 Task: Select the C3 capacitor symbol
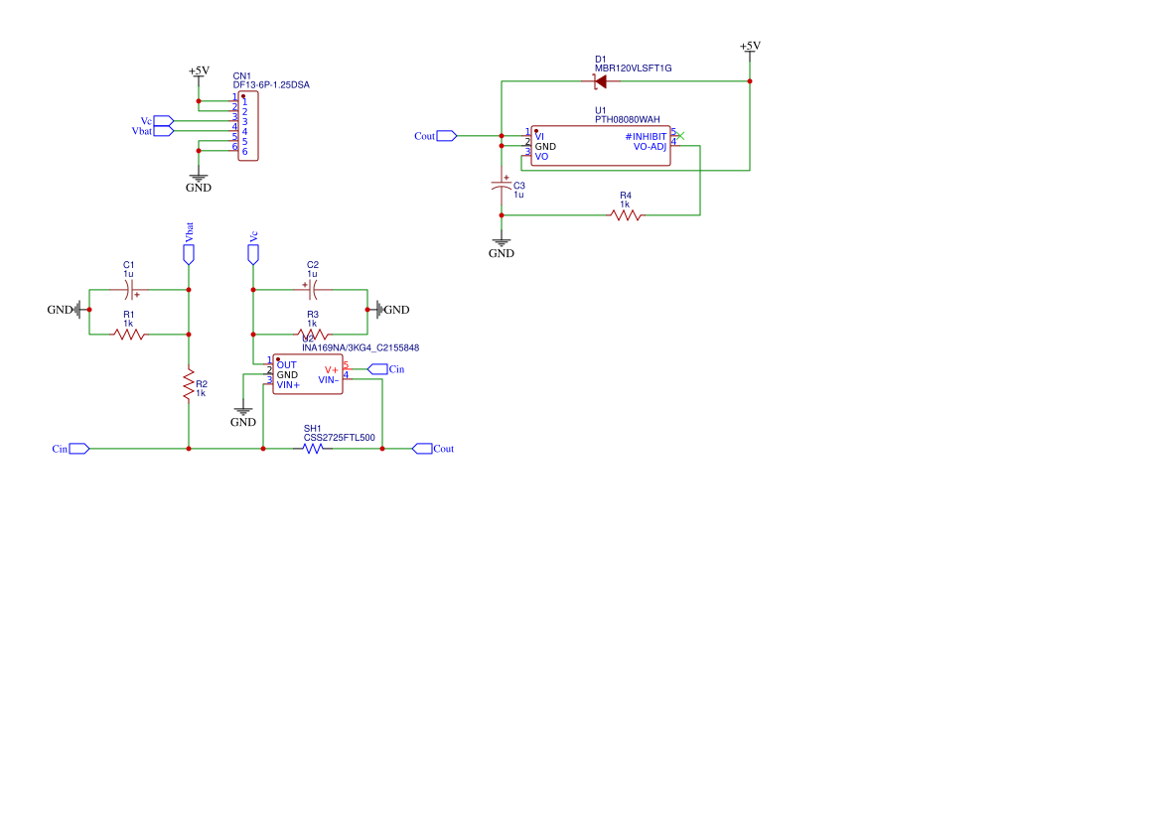tap(502, 186)
